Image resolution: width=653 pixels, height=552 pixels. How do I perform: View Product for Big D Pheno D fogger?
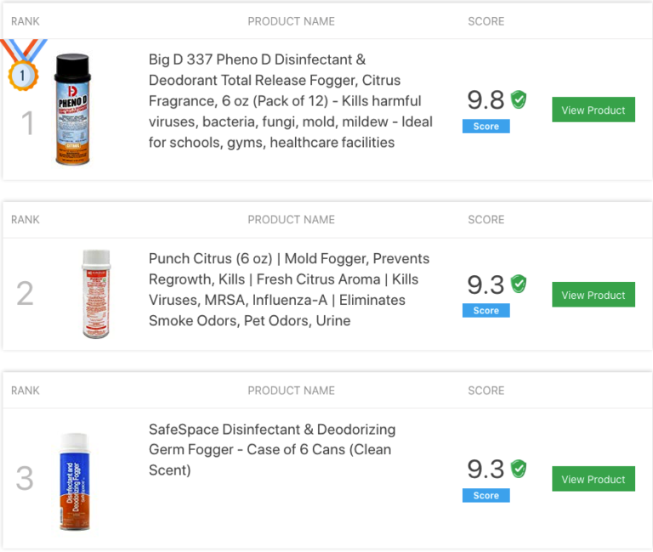coord(593,110)
